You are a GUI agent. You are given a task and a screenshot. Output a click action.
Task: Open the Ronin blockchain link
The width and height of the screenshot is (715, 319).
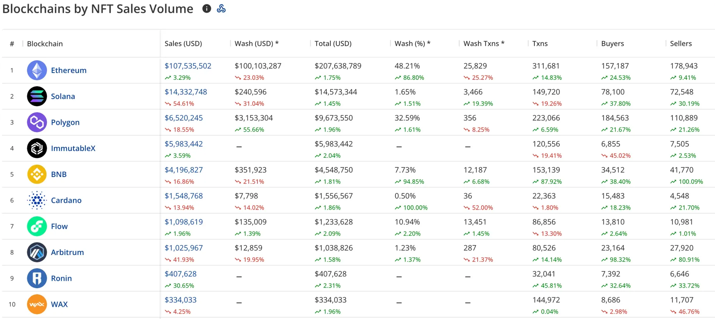tap(61, 278)
